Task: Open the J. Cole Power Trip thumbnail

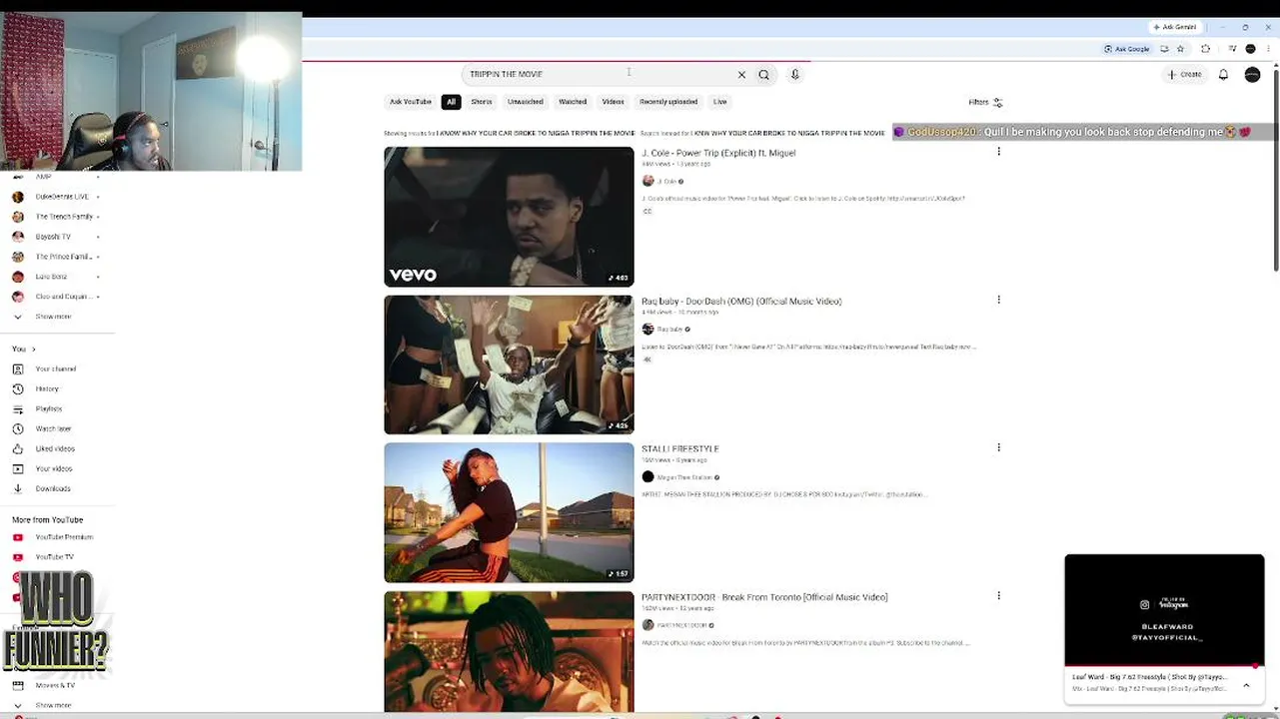Action: [x=509, y=217]
